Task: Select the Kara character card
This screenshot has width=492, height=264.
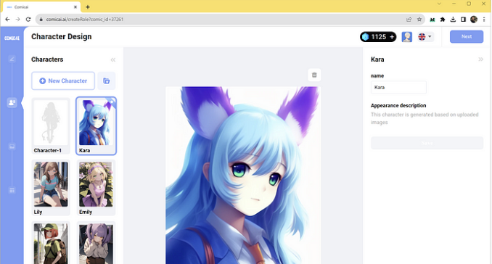Action: point(96,126)
